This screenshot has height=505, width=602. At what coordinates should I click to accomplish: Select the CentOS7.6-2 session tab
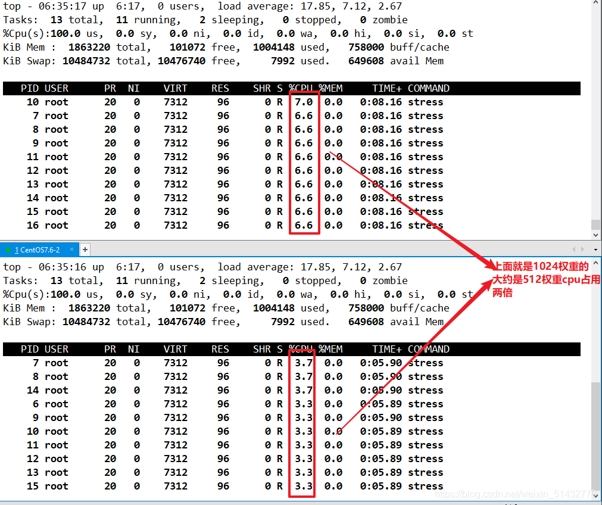coord(40,250)
